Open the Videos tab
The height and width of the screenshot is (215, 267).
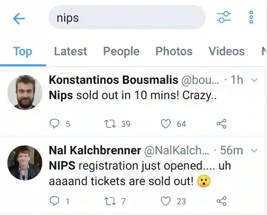click(226, 51)
